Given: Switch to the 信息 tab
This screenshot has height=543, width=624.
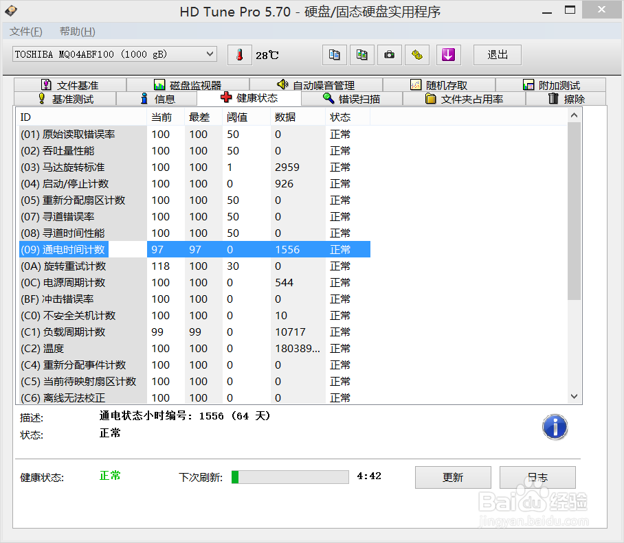Looking at the screenshot, I should [x=157, y=99].
